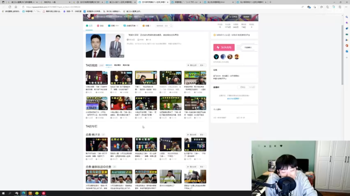This screenshot has width=350, height=196.
Task: Open first charger avatar with teal V logo
Action: (x=216, y=57)
